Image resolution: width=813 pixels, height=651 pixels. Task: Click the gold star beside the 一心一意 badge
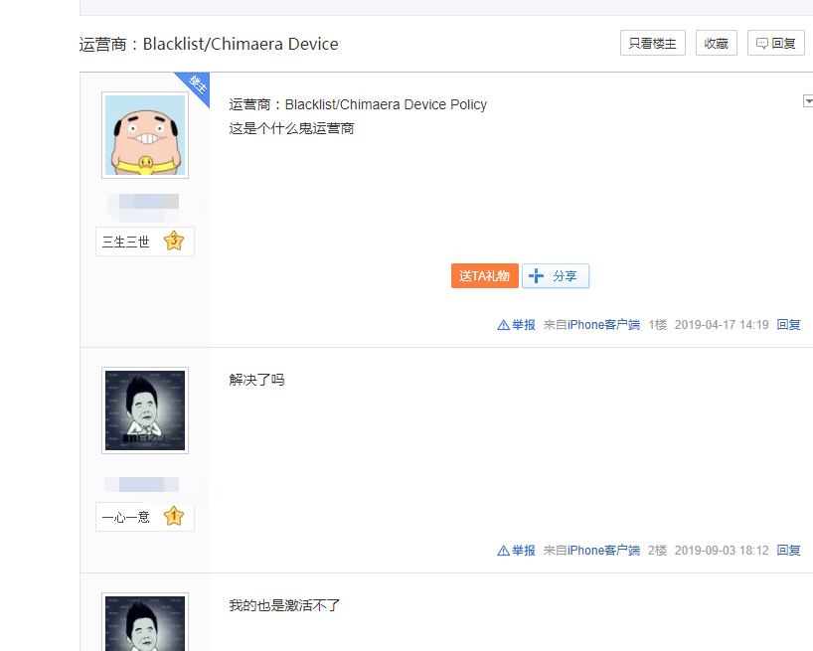[175, 516]
